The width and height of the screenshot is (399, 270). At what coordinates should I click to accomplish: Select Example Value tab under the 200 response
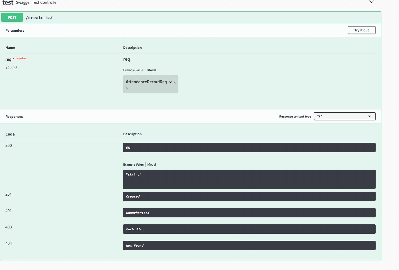point(133,164)
